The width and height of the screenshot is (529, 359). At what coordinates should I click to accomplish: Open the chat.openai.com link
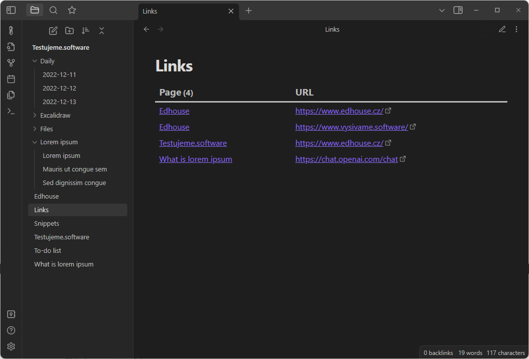[347, 159]
